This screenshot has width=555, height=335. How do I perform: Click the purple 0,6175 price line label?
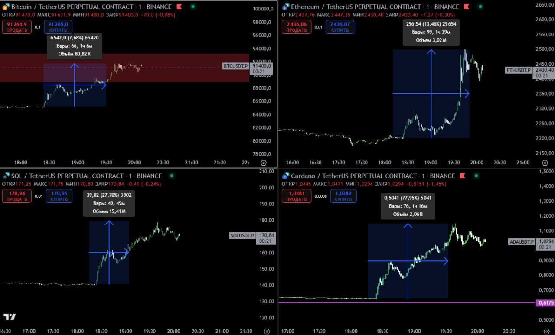coord(546,303)
